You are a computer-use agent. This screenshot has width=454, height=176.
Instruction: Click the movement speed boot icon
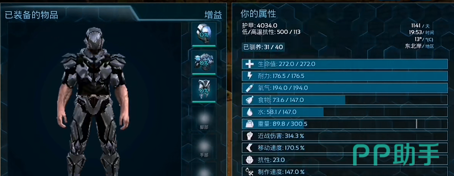249,148
